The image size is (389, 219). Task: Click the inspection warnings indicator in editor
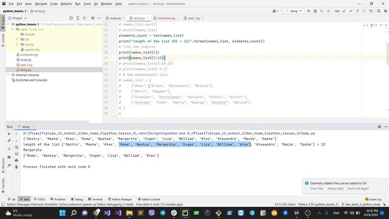click(x=370, y=25)
